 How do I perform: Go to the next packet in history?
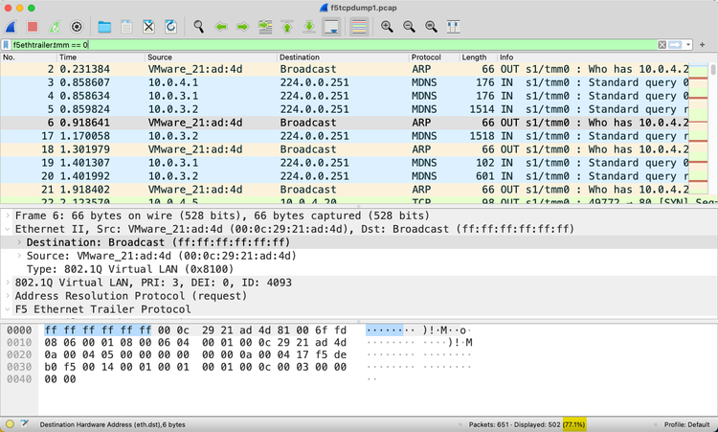242,26
